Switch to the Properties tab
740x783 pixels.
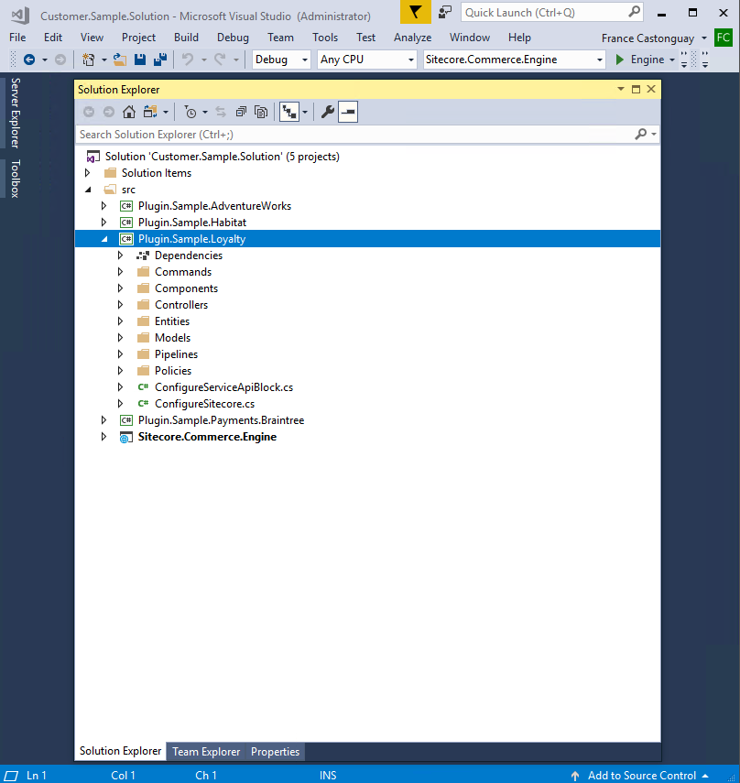275,752
